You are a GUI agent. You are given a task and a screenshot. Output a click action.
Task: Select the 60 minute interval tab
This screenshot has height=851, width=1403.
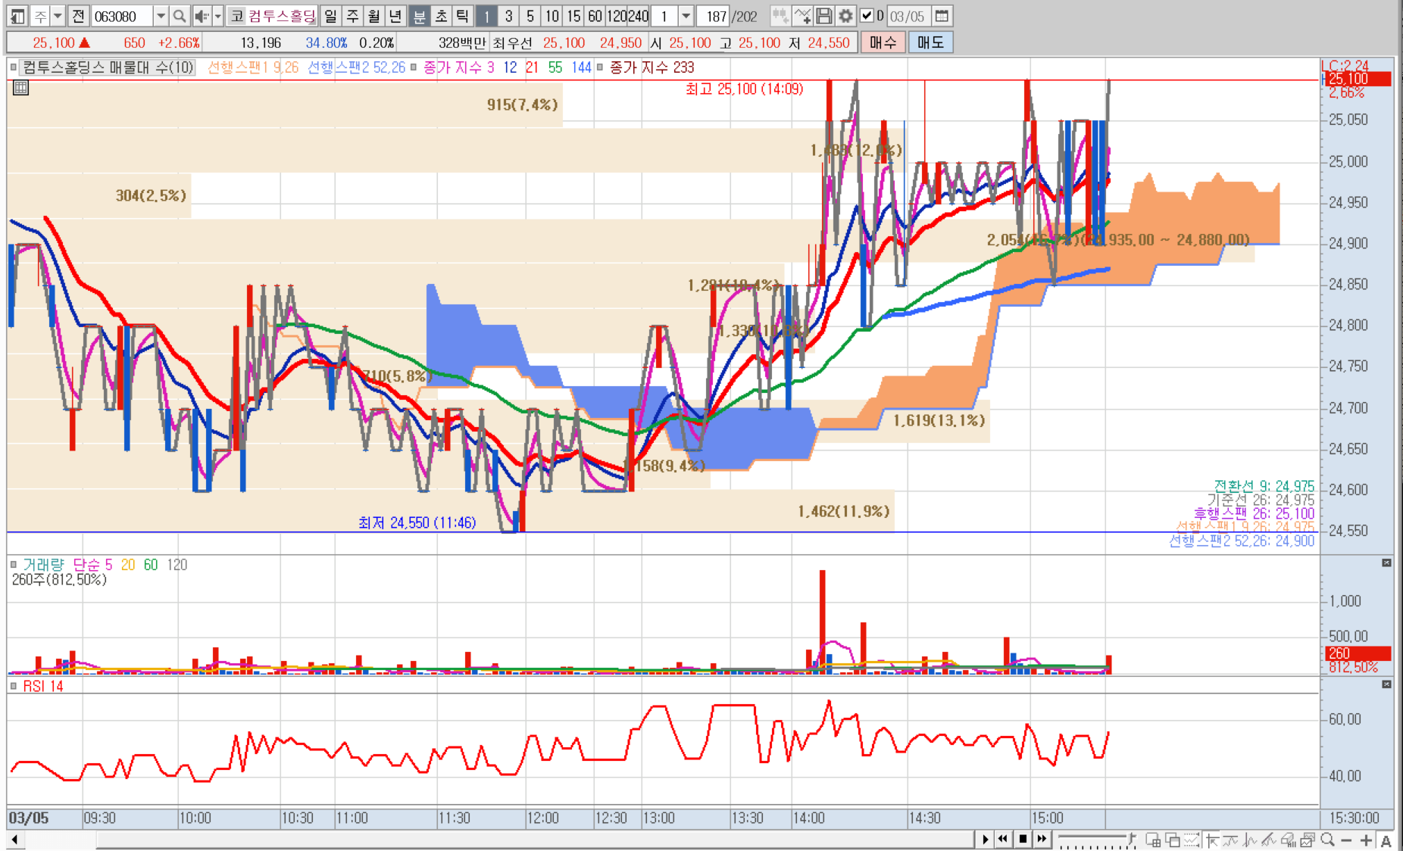point(595,16)
